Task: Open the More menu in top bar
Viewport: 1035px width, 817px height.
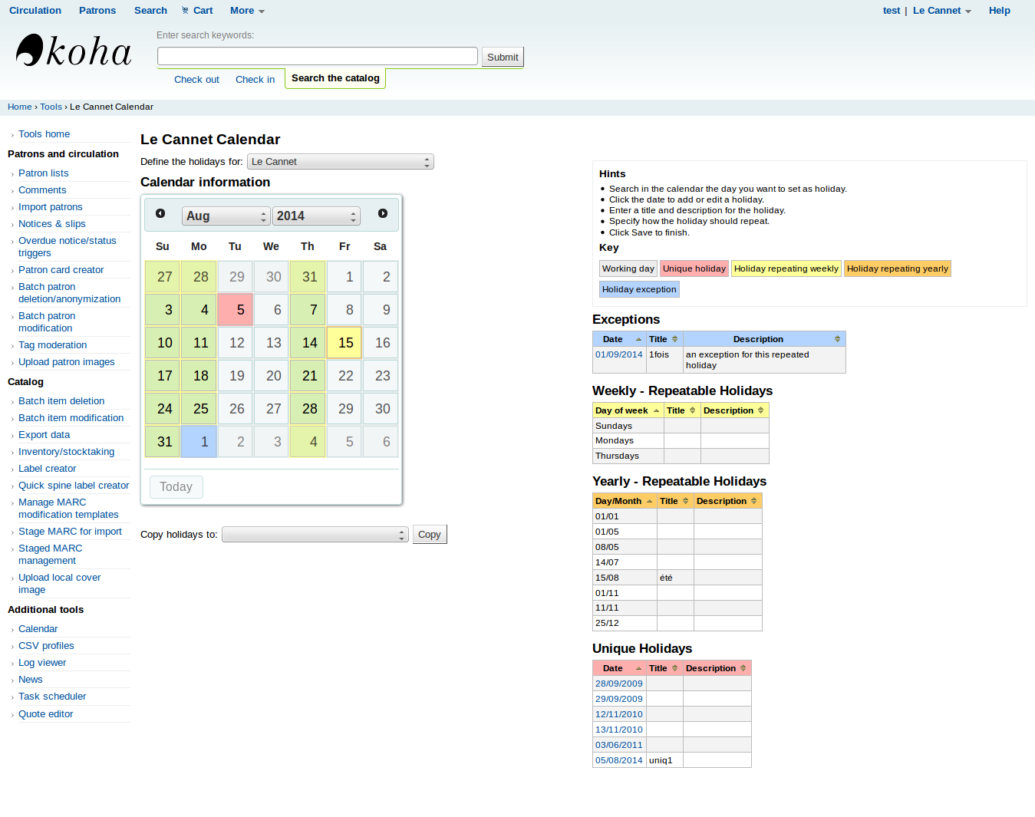Action: pyautogui.click(x=246, y=11)
